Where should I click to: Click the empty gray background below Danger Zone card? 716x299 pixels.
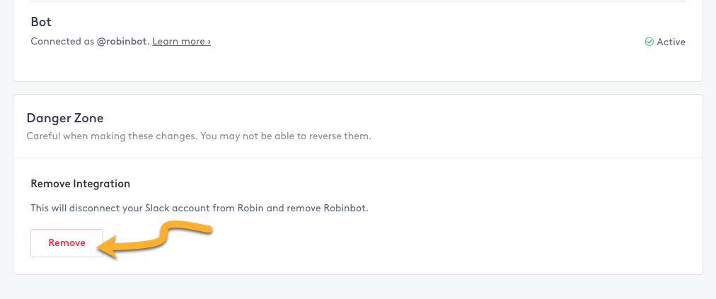coord(358,288)
